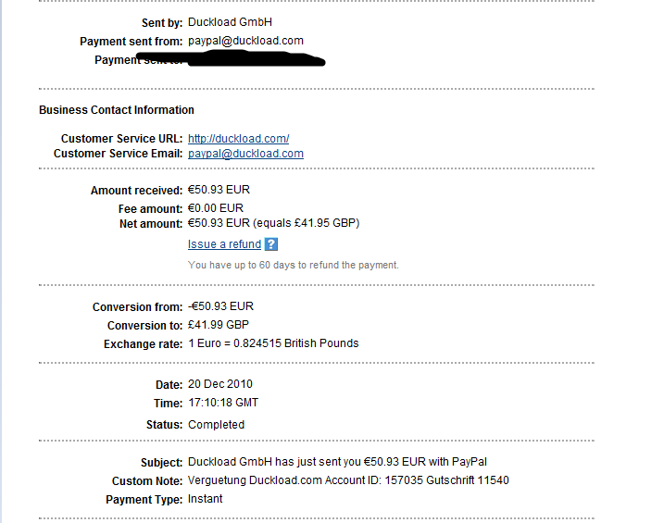664x523 pixels.
Task: Click the Conversion from amount value
Action: [x=220, y=306]
